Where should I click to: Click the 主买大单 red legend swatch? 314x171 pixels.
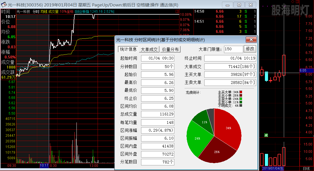241,92
